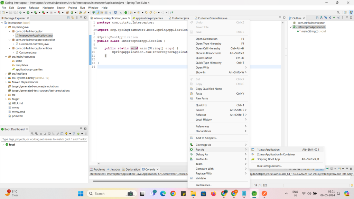Viewport: 354px width, 199px height.
Task: Click Copy Qualified Name in context menu
Action: [218, 89]
